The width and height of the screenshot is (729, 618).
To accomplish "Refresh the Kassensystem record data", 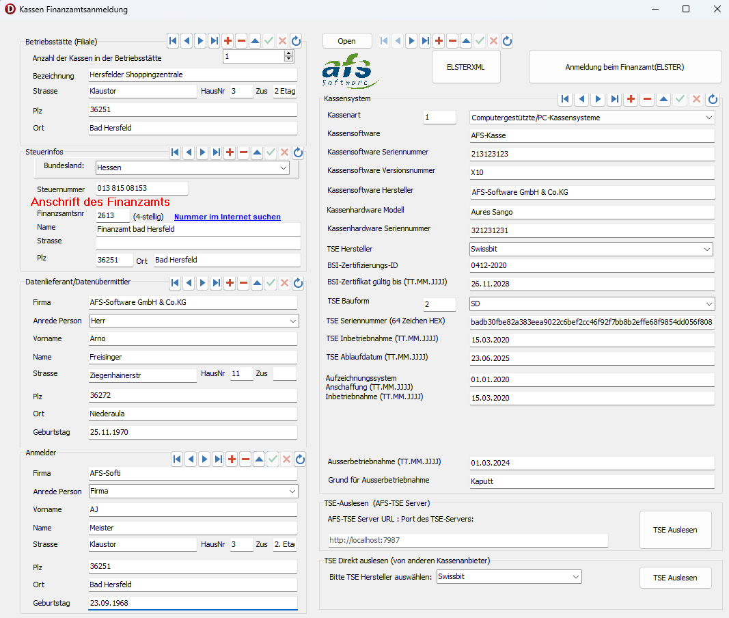I will pyautogui.click(x=713, y=99).
